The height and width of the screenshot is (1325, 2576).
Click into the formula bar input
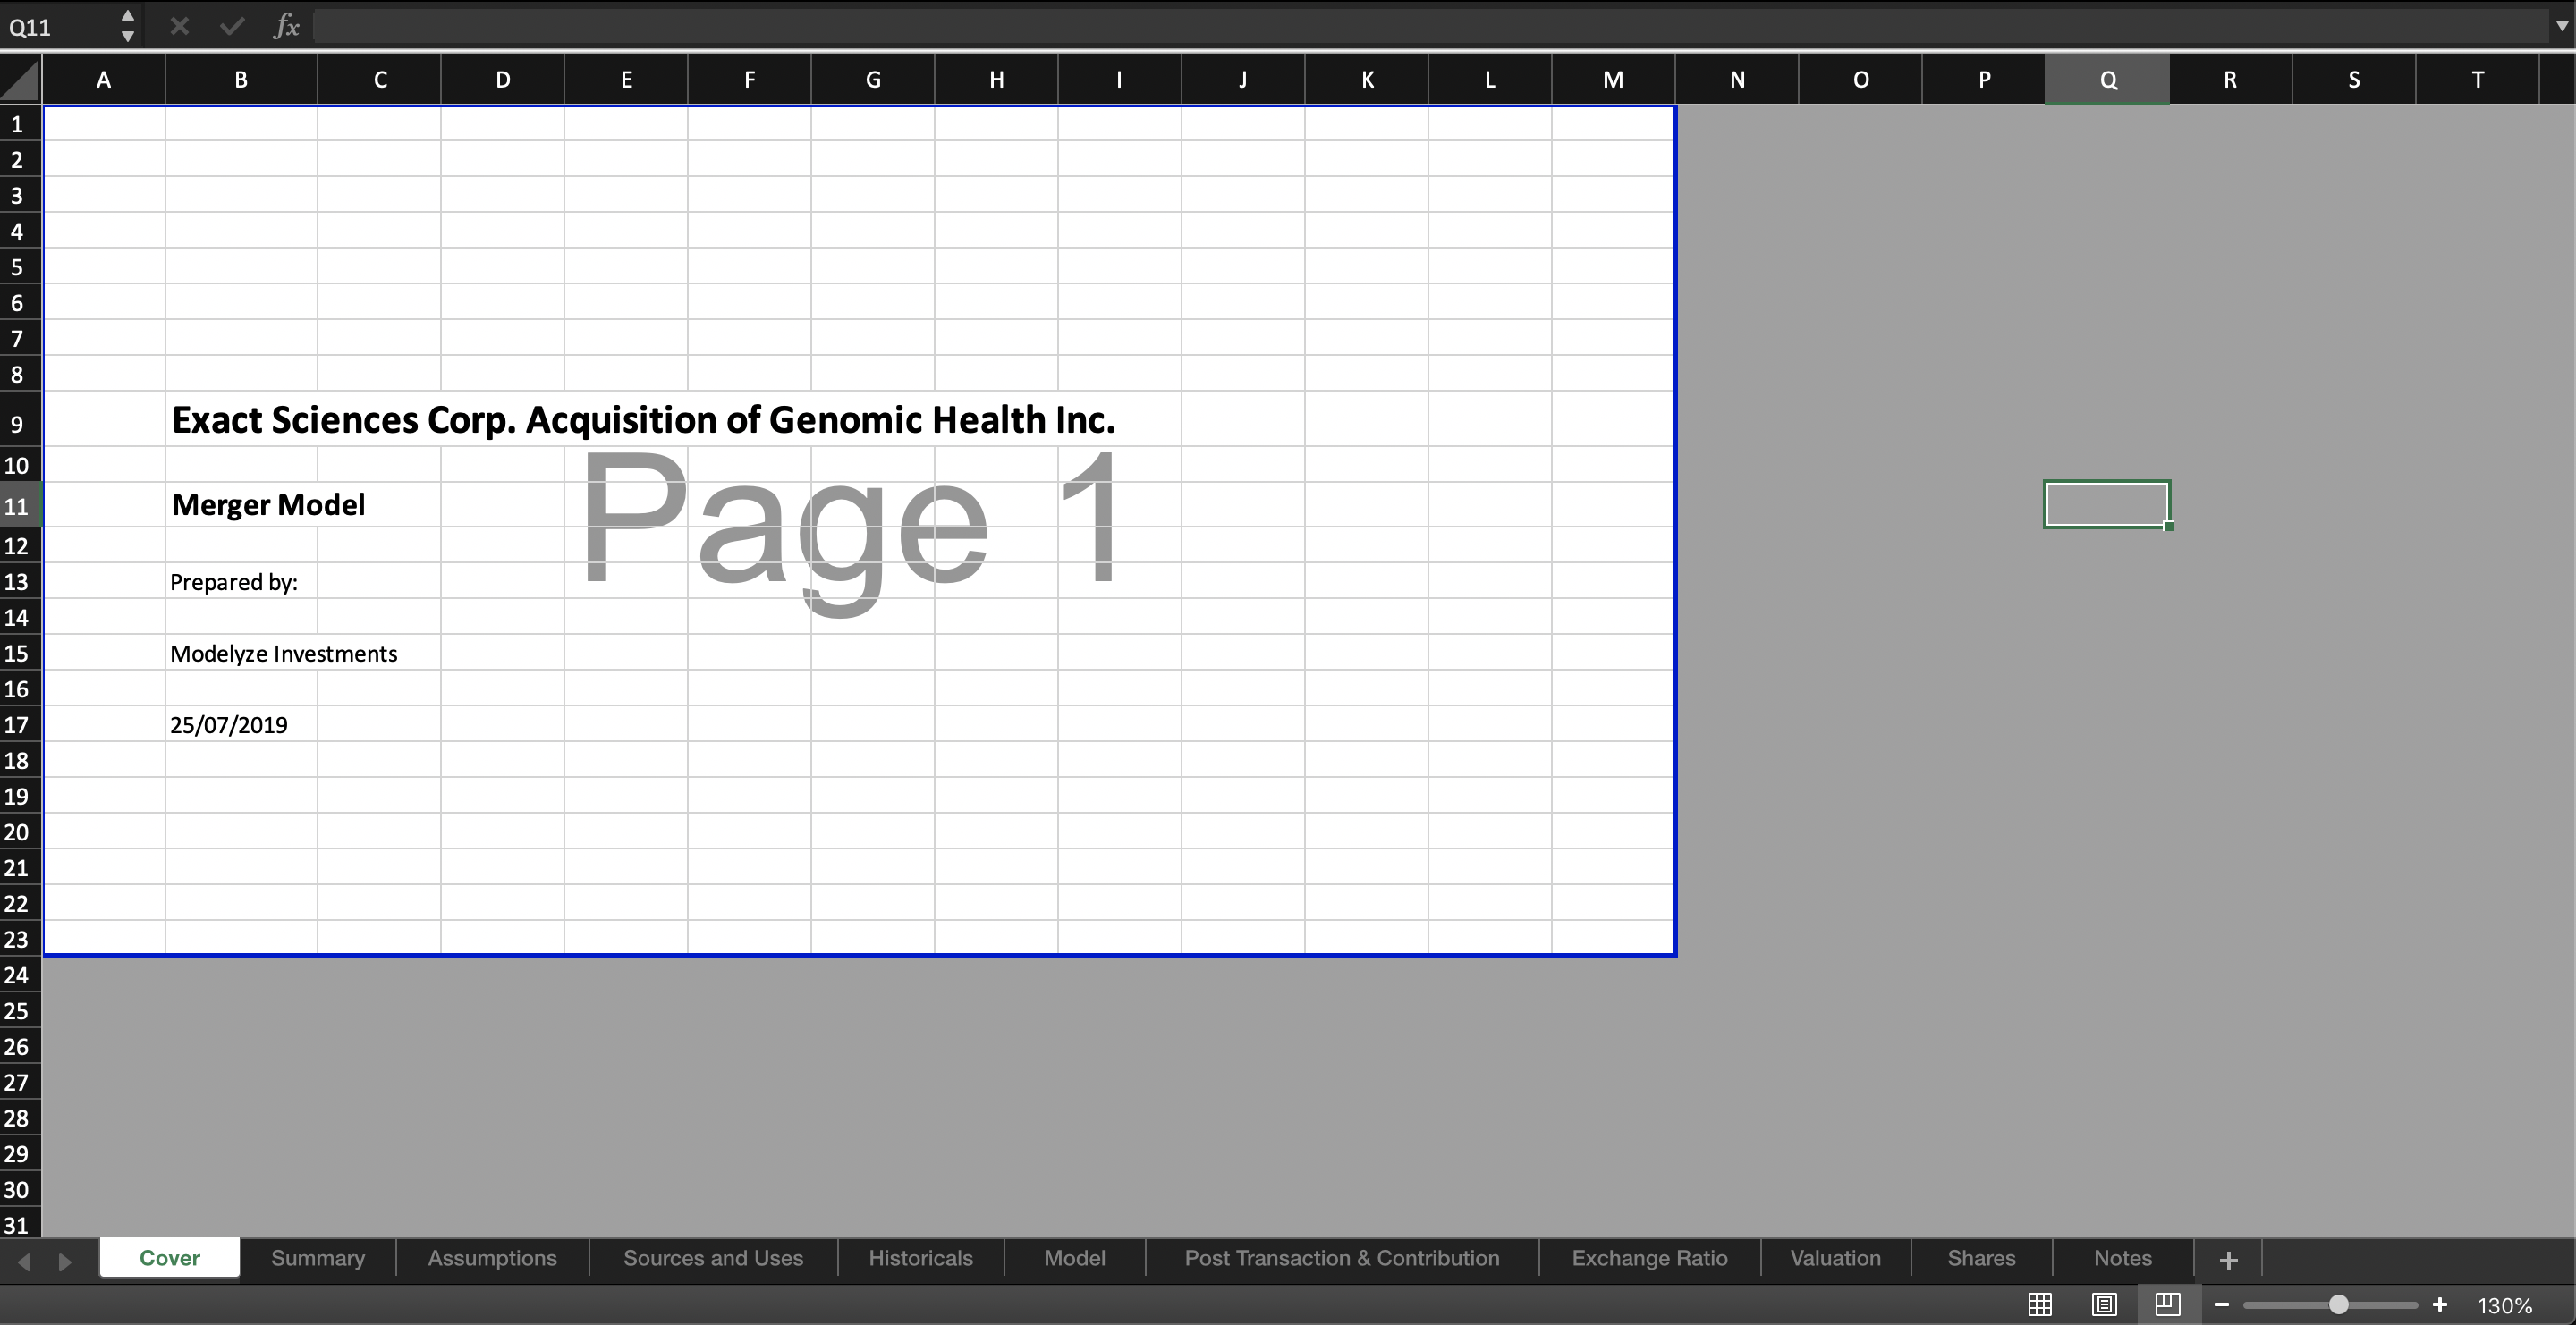click(1430, 26)
